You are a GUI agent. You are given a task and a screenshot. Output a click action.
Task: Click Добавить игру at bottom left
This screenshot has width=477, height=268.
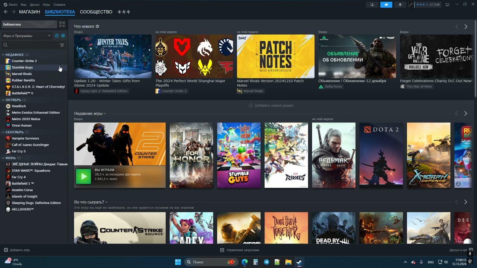coord(17,250)
